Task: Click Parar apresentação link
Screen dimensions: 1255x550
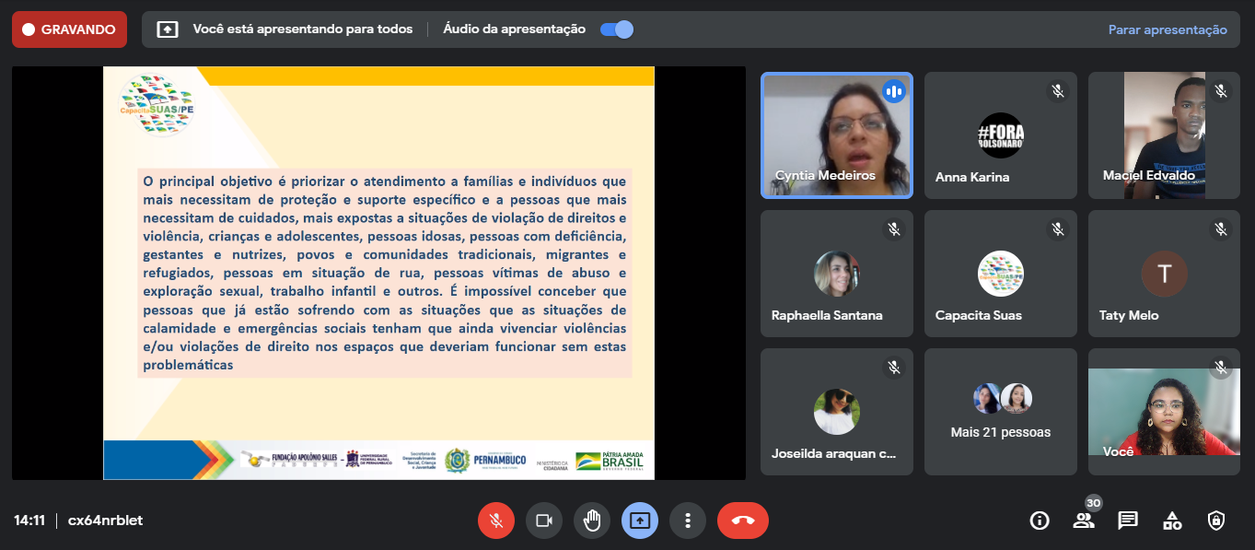Action: click(1167, 29)
